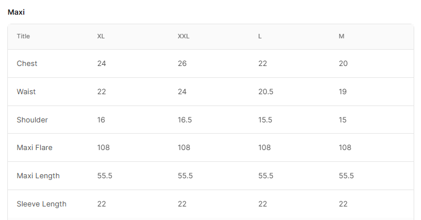The height and width of the screenshot is (220, 421).
Task: Click the M Chest value 20
Action: coord(343,64)
